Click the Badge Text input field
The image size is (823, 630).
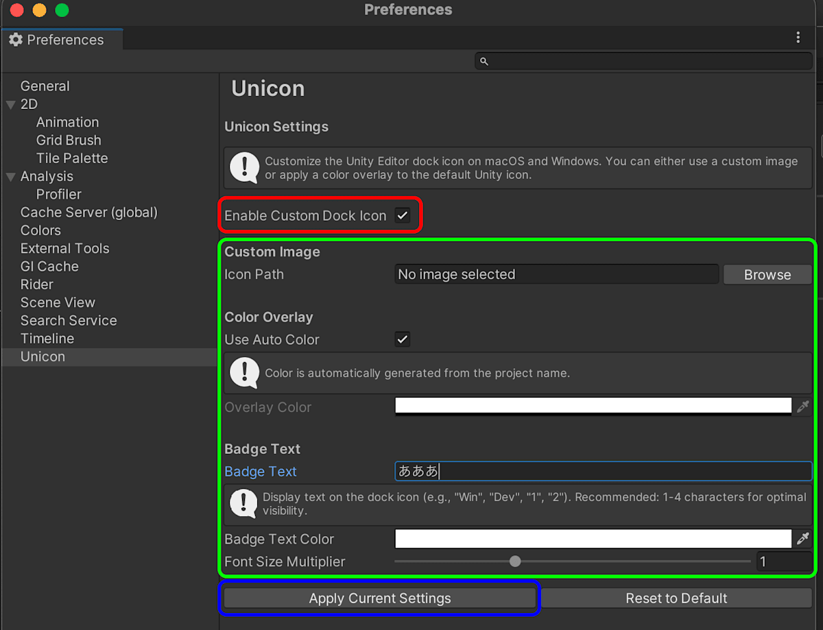point(604,471)
